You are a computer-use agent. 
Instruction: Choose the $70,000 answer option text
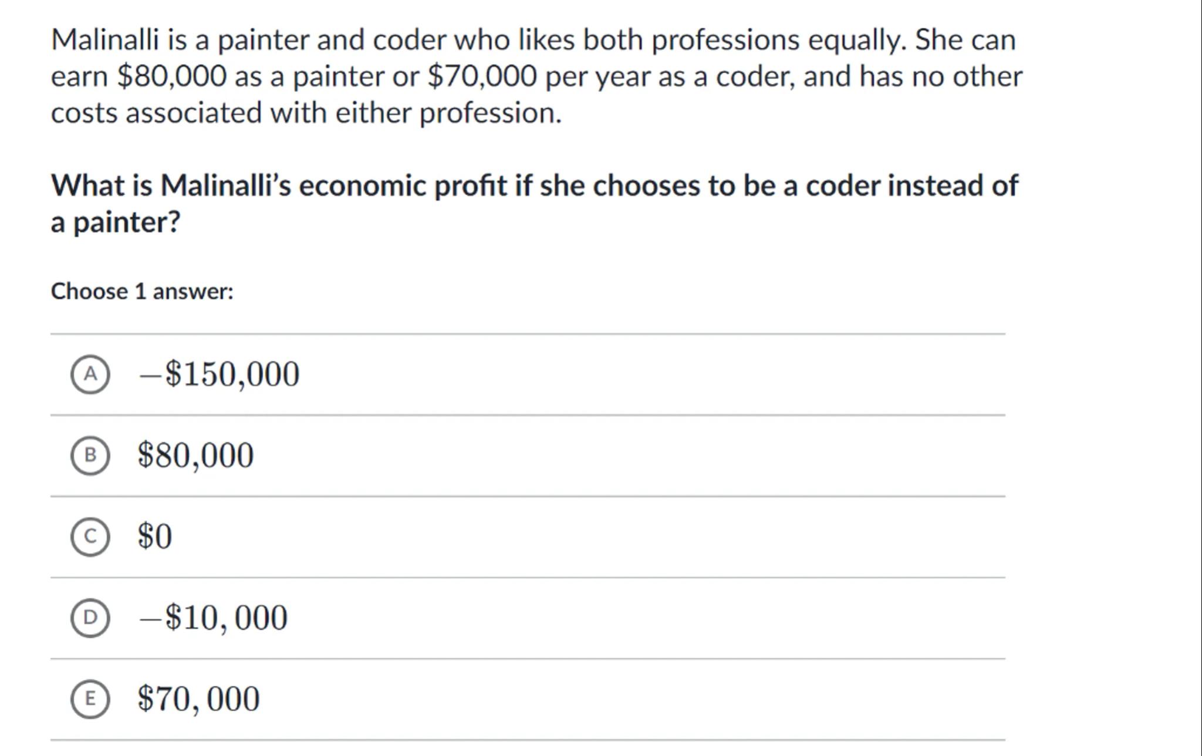(x=198, y=698)
